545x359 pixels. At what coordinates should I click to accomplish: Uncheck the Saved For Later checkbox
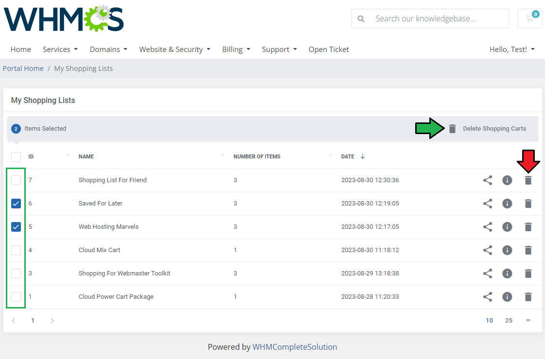pos(16,204)
